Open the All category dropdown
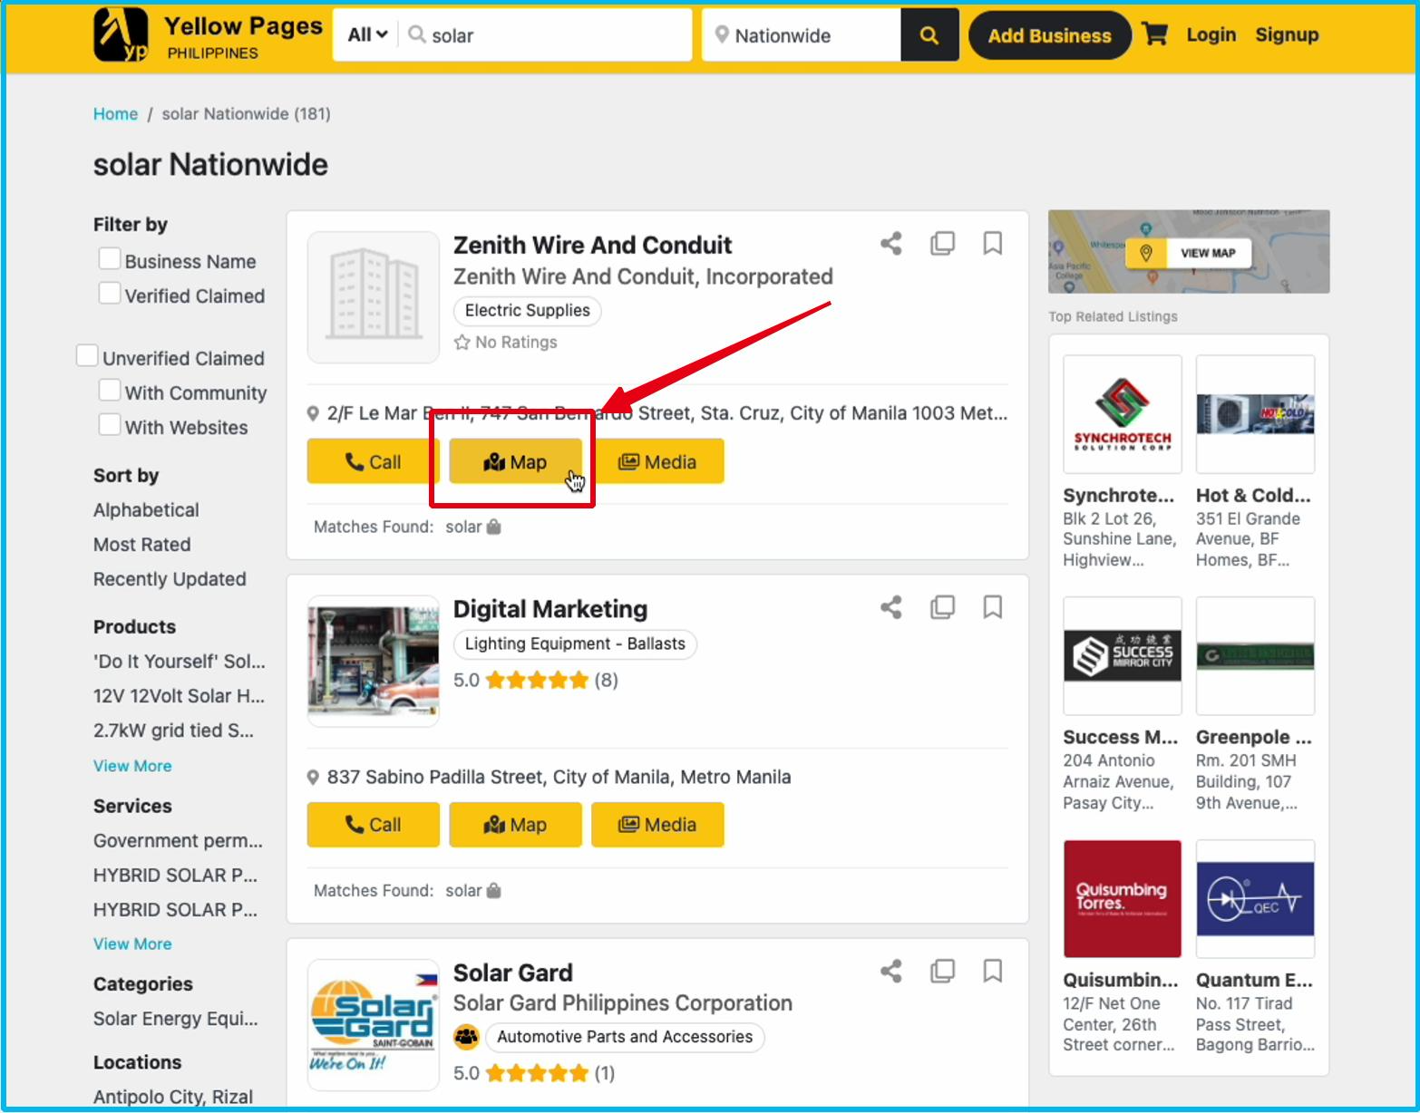1420x1113 pixels. coord(367,35)
